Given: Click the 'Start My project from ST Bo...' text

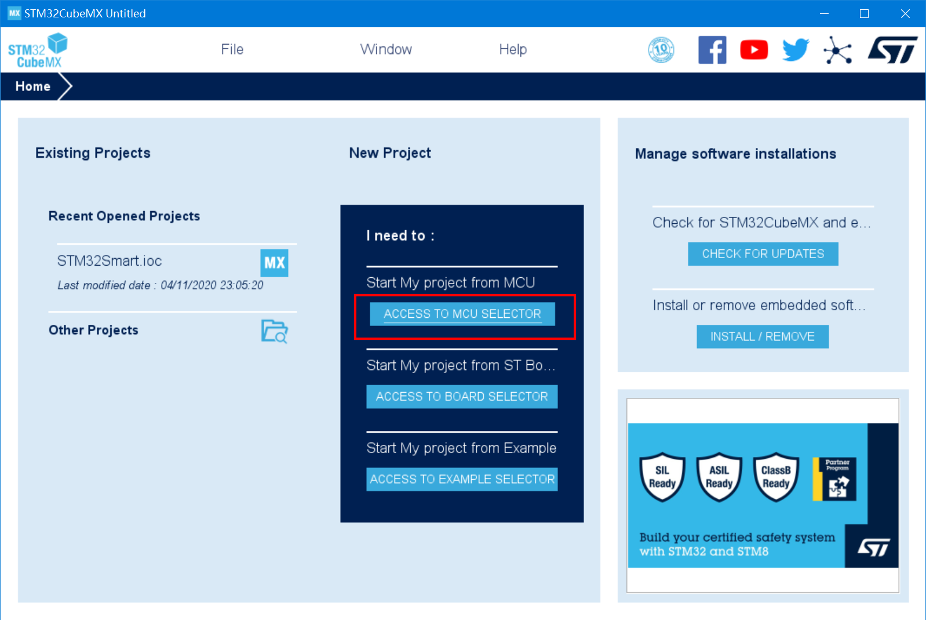Looking at the screenshot, I should (461, 365).
